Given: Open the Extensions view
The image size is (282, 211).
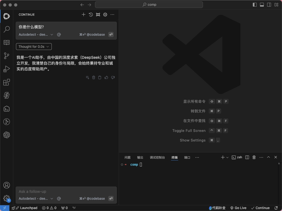Looking at the screenshot, I should click(x=7, y=82).
